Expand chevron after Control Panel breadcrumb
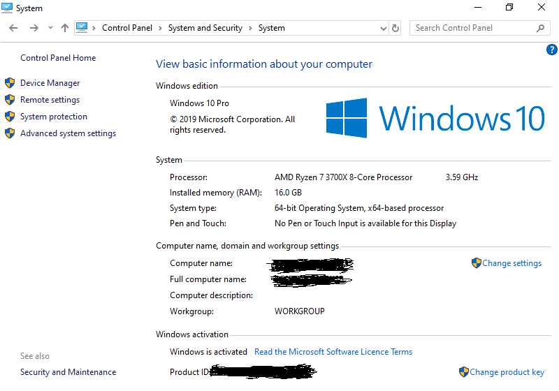 pos(160,28)
